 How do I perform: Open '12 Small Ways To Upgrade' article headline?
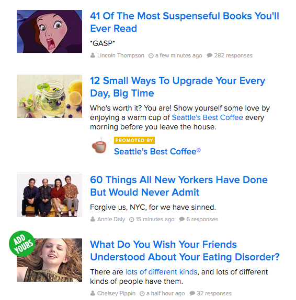(177, 87)
